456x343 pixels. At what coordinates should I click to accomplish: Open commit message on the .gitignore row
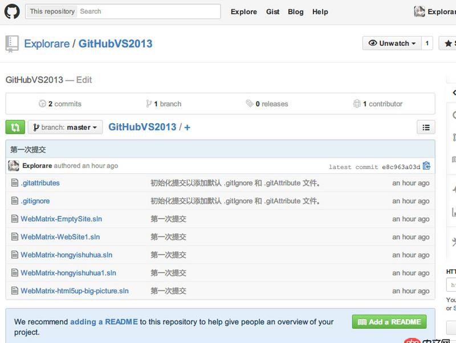tap(235, 201)
